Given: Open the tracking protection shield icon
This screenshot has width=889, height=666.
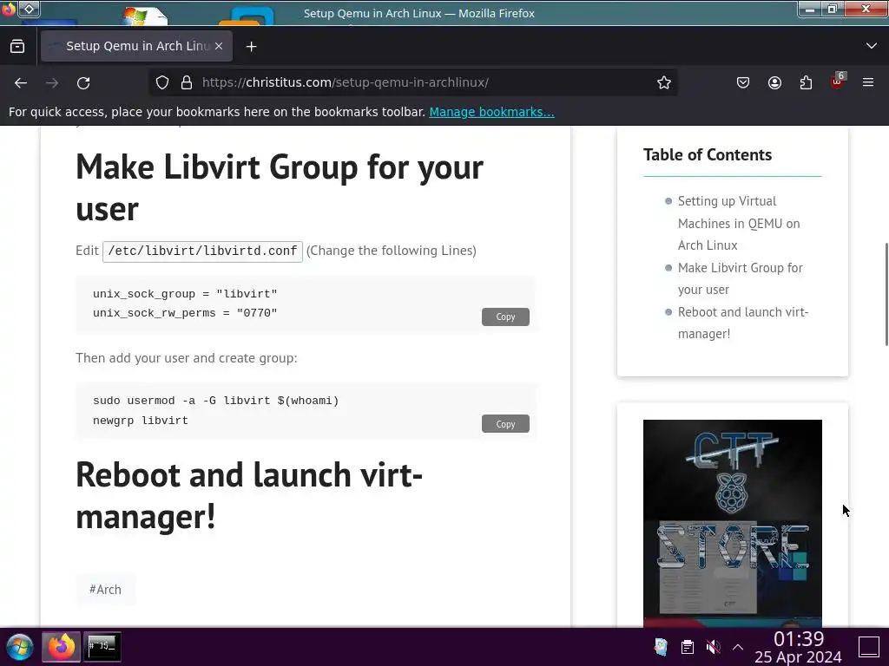Looking at the screenshot, I should [x=162, y=82].
